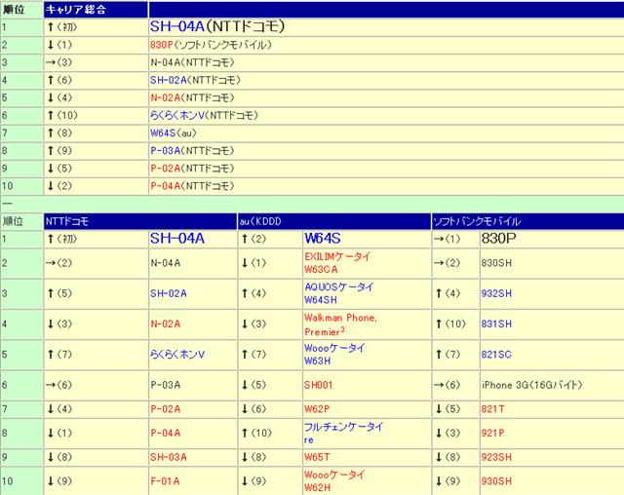Click N-02A in NTTドコモ column
The height and width of the screenshot is (495, 624).
tap(166, 324)
